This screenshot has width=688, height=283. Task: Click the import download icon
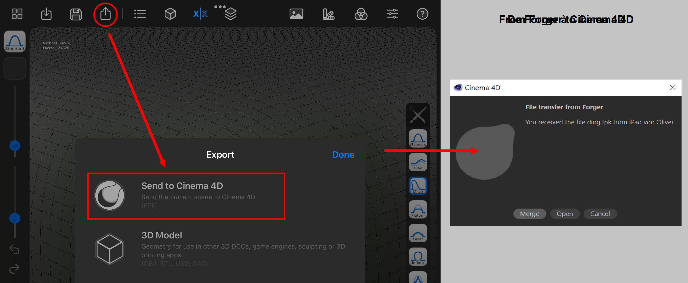click(46, 14)
